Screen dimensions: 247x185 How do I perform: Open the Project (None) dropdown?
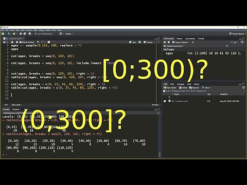(237, 34)
